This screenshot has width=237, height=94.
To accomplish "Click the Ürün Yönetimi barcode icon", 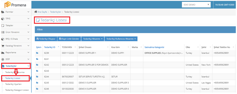I will 3,32.
